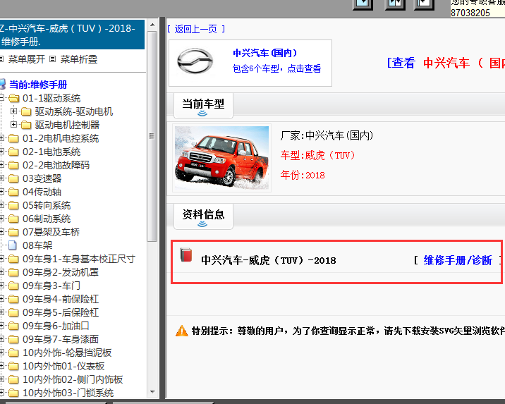Select the 08车架 tree entry
505x404 pixels.
click(37, 245)
